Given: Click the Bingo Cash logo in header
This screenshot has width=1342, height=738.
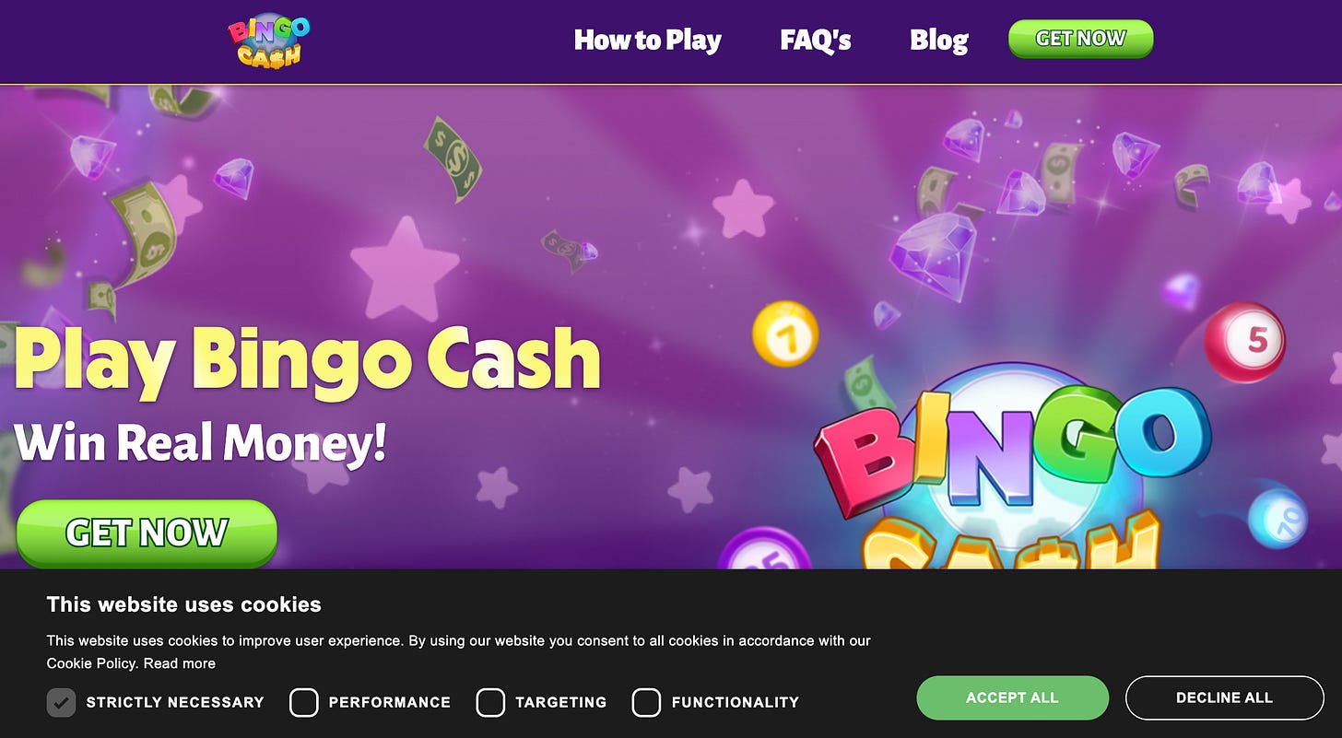Looking at the screenshot, I should pyautogui.click(x=268, y=41).
